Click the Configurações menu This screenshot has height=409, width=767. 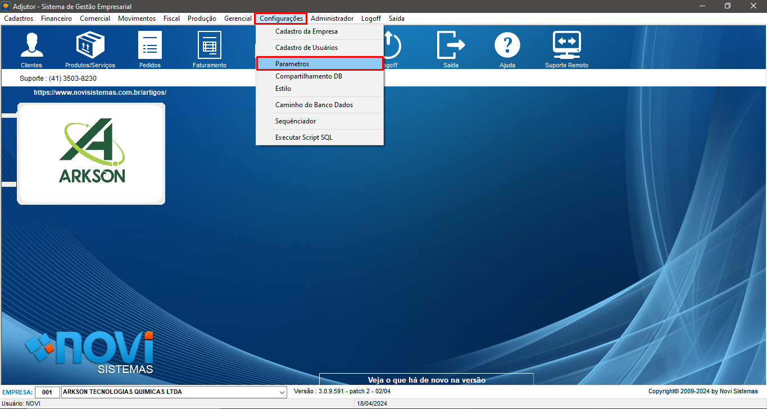(x=281, y=19)
